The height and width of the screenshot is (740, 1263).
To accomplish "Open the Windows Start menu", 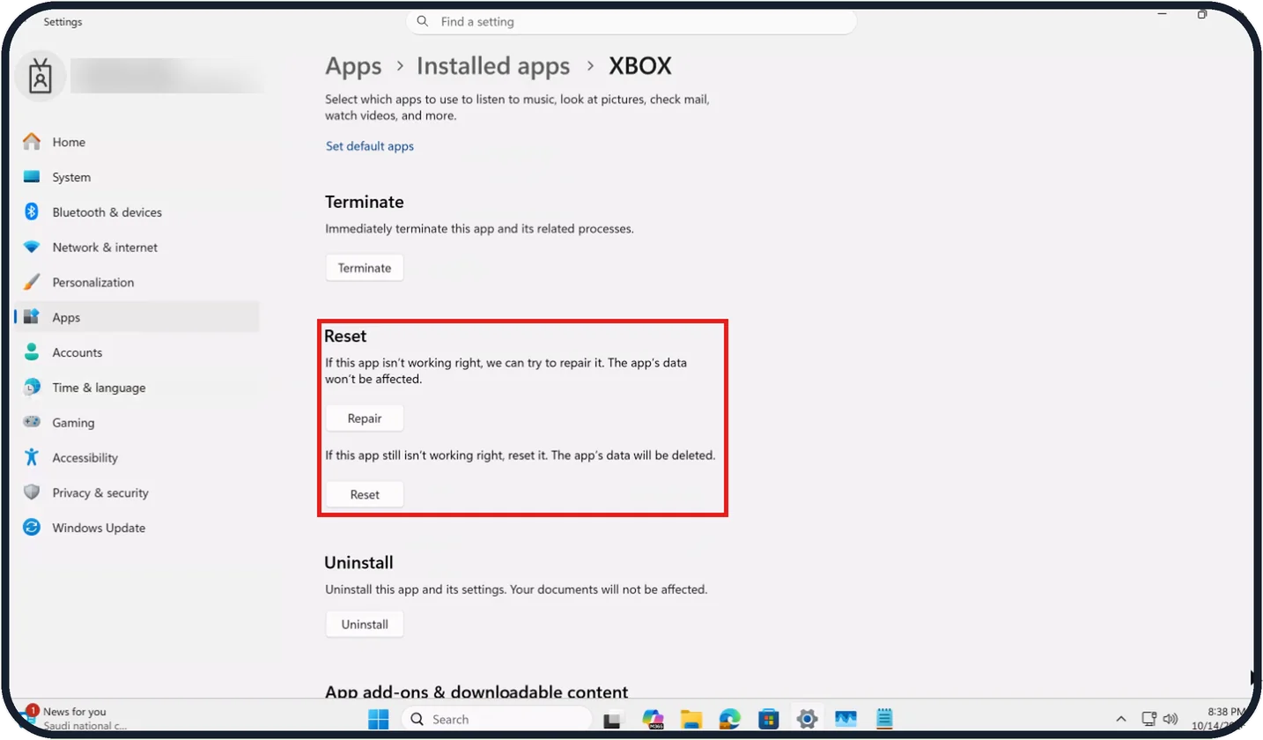I will click(379, 719).
